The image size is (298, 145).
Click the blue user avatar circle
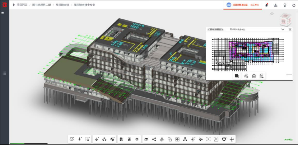point(229,5)
